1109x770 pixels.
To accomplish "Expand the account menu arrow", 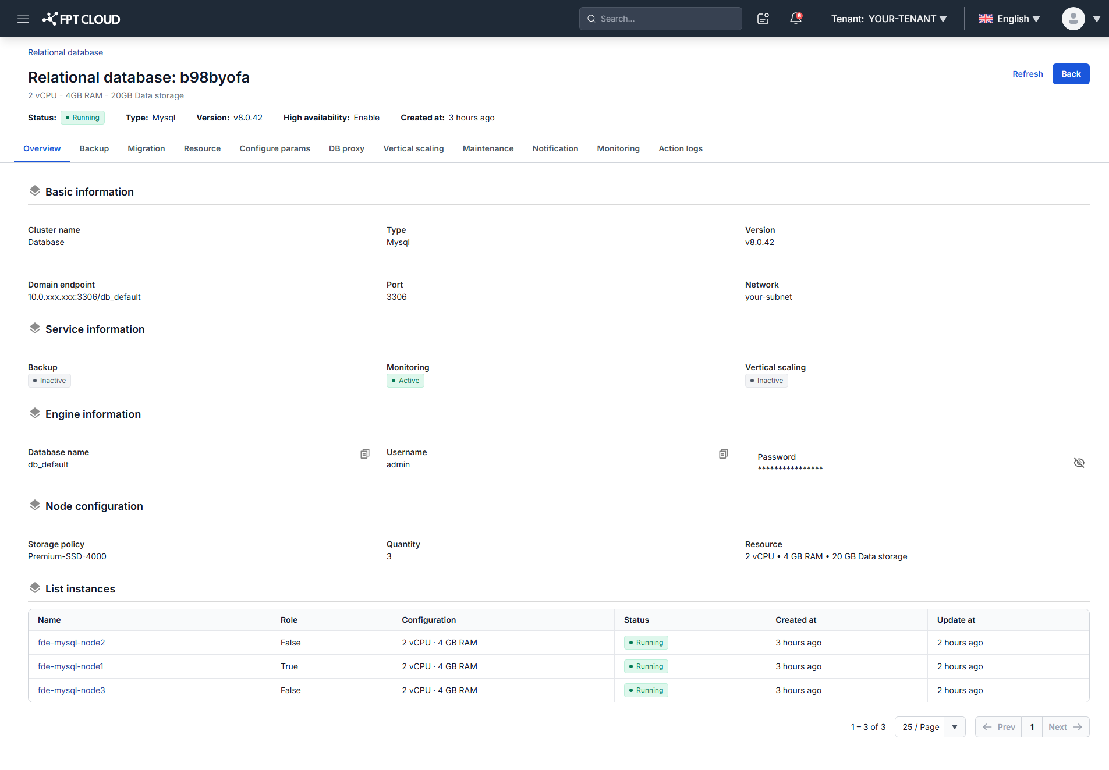I will (1097, 19).
